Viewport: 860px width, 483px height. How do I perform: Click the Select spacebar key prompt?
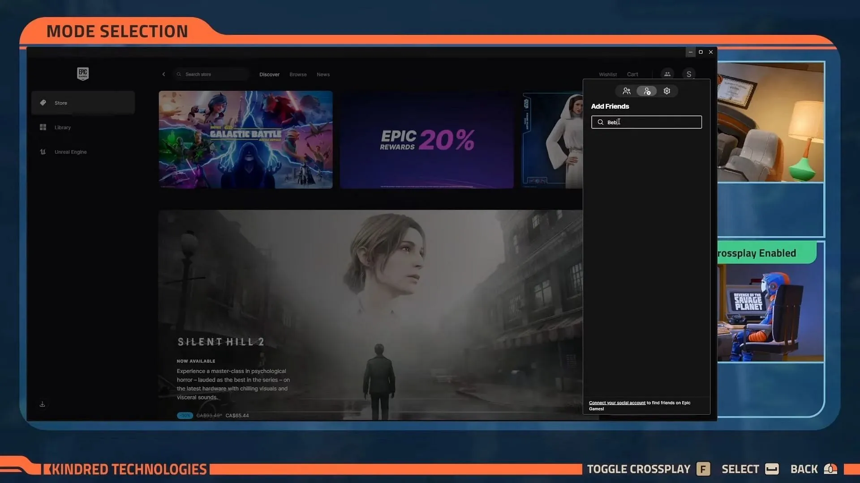click(x=772, y=469)
